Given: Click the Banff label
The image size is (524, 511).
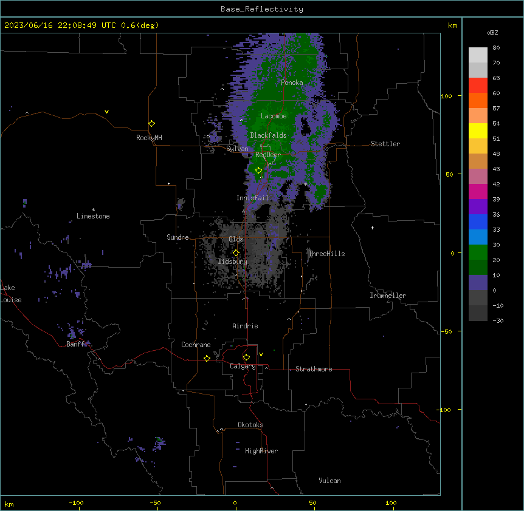Looking at the screenshot, I should (76, 344).
